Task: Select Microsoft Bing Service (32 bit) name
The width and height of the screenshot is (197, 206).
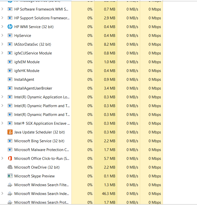Action: [x=39, y=141]
